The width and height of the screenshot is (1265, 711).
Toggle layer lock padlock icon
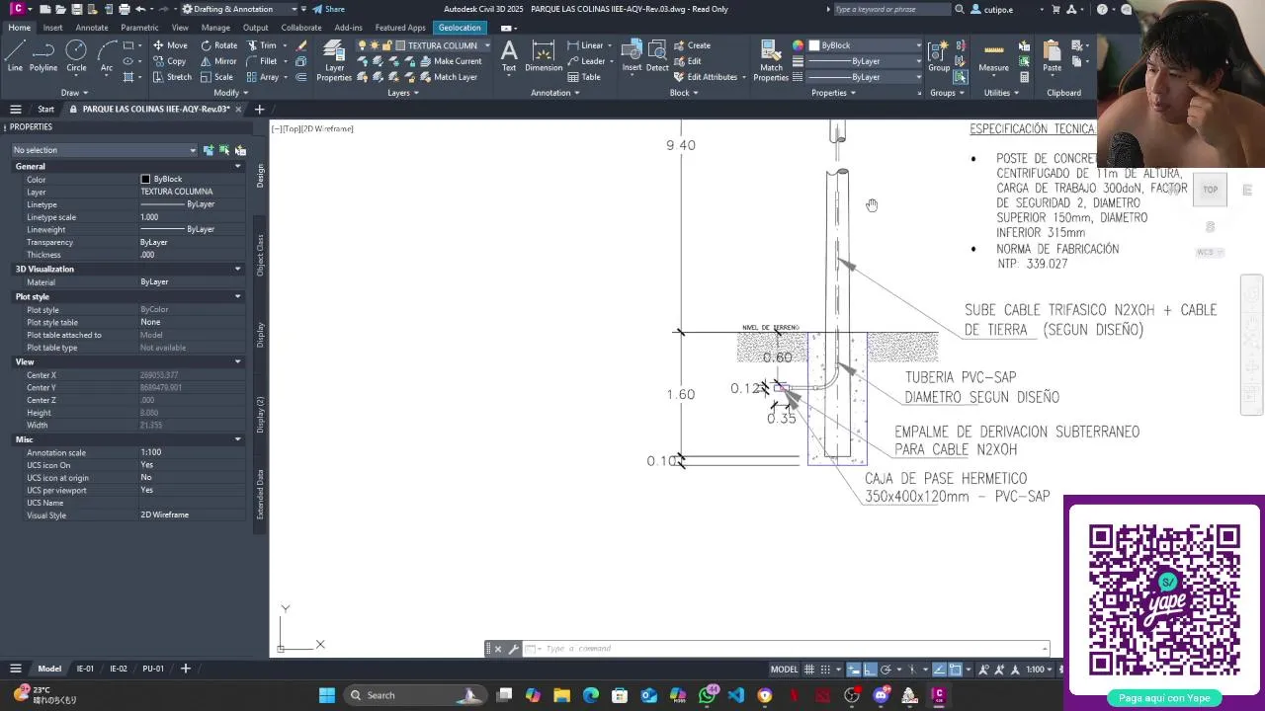[389, 45]
